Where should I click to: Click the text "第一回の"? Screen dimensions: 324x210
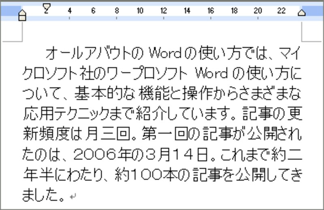[171, 134]
